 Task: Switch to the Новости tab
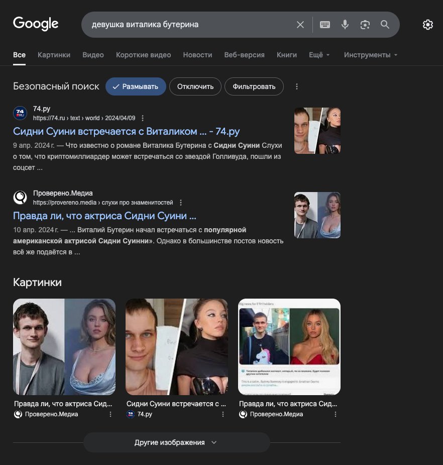198,55
